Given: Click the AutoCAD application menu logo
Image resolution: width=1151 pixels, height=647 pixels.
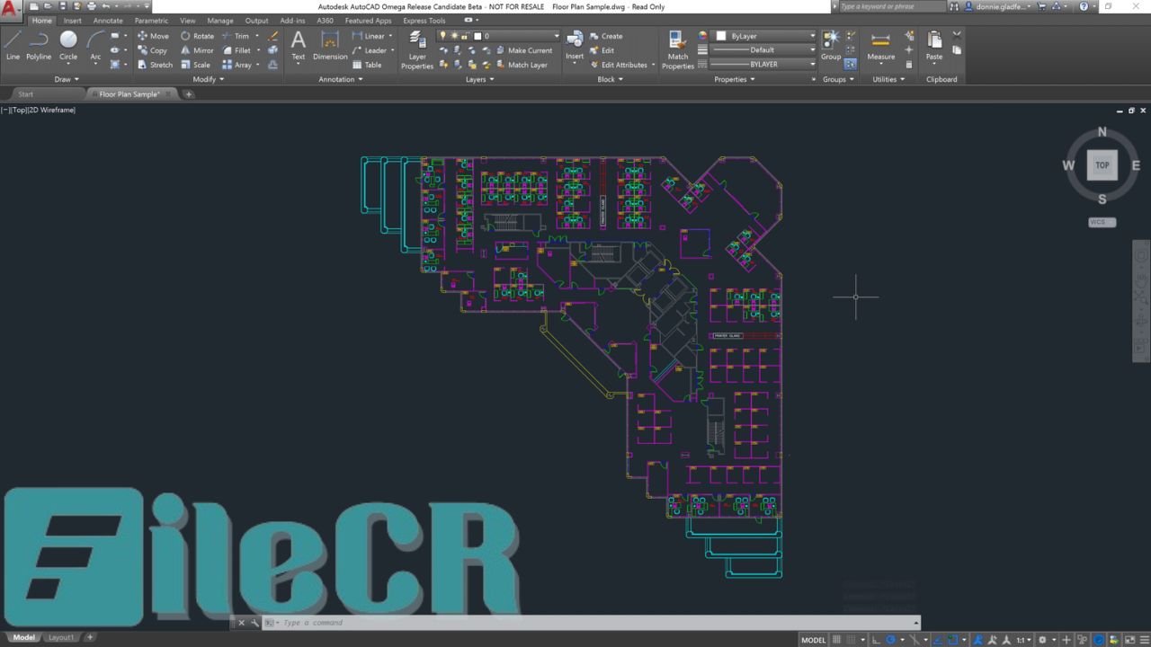Looking at the screenshot, I should 12,9.
